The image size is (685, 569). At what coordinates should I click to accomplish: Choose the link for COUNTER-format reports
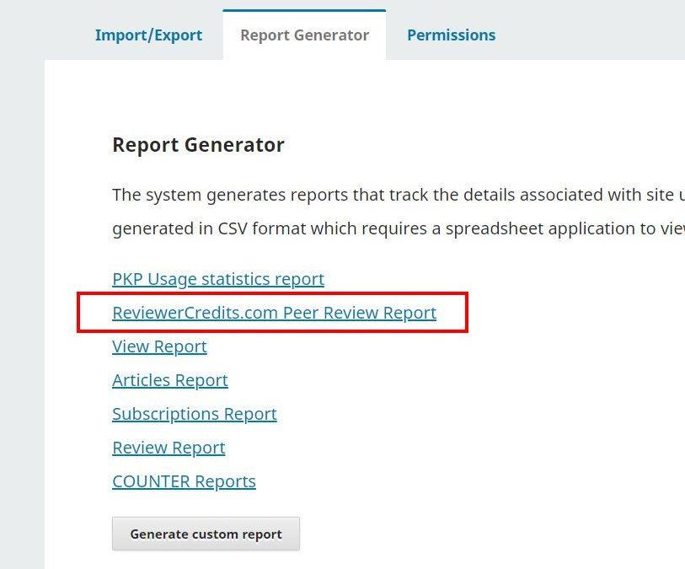[184, 481]
